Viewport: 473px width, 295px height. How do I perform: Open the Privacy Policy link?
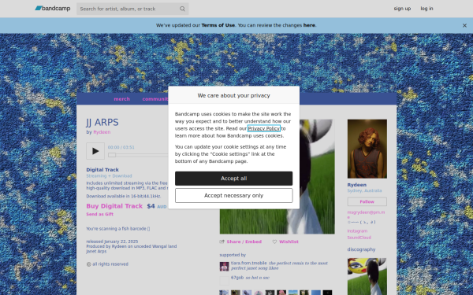(x=263, y=128)
